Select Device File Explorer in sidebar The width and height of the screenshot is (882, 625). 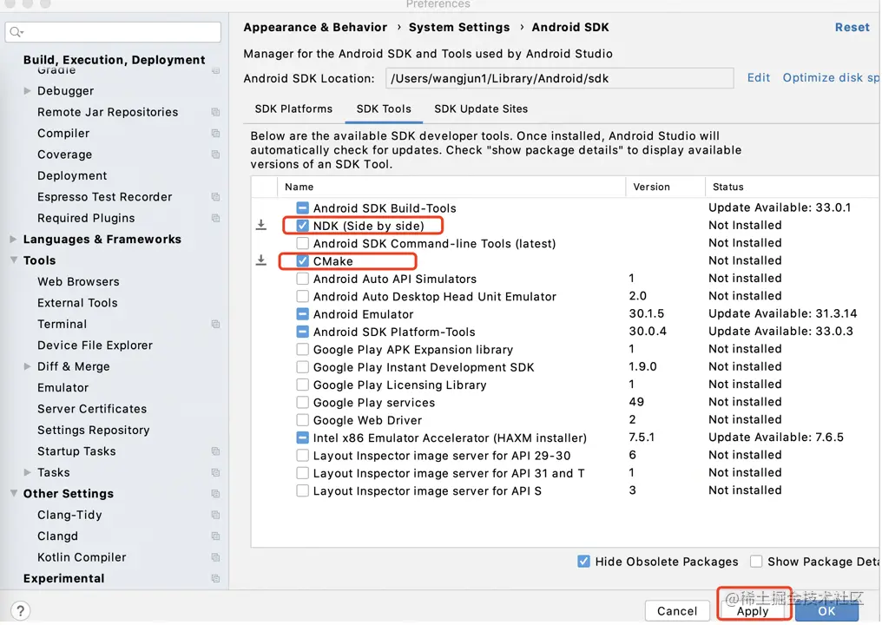(95, 345)
